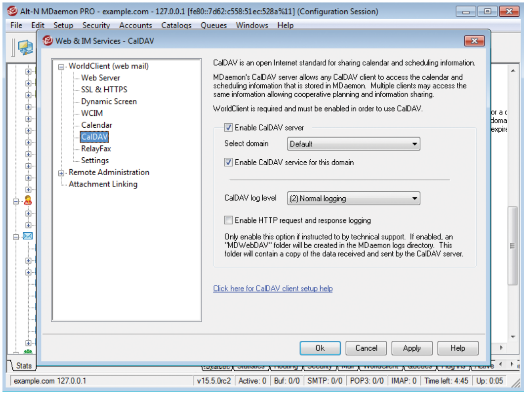
Task: Collapse the node beside the envelope icon
Action: tap(16, 237)
